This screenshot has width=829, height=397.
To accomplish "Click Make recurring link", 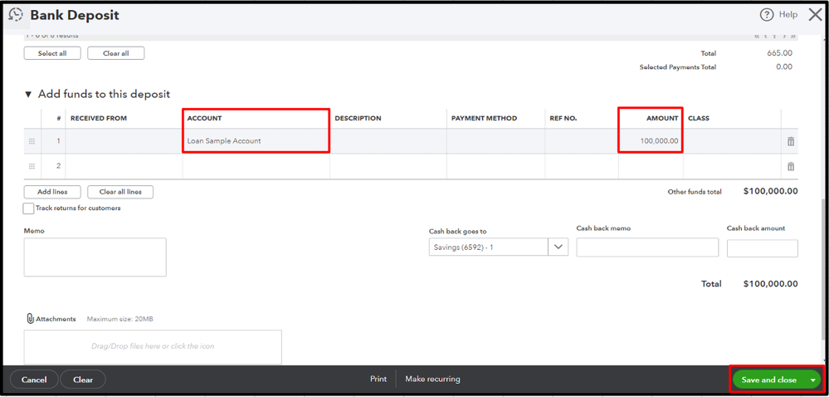I will click(x=432, y=379).
